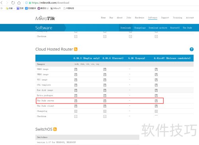This screenshot has height=145, width=199.
Task: Open Changelog for 6.40.4 Current in CHR table
Action: coord(105,111)
